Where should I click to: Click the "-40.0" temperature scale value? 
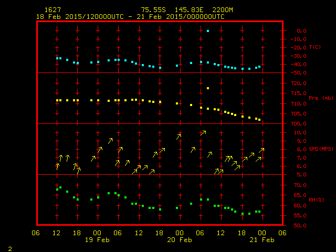tap(299, 64)
